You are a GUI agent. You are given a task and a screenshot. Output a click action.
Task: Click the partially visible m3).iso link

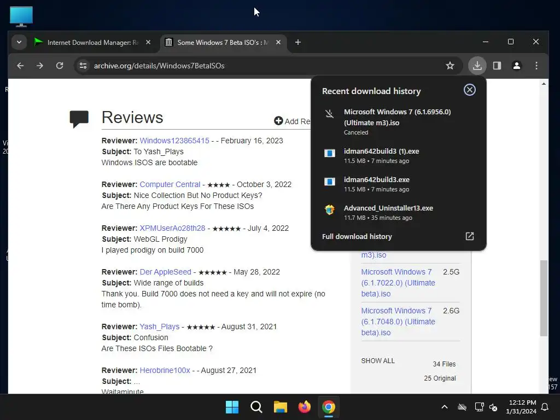(x=374, y=255)
